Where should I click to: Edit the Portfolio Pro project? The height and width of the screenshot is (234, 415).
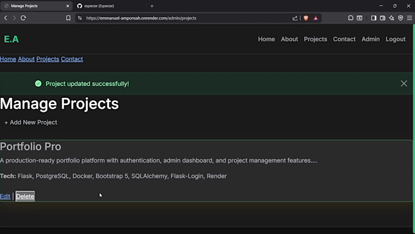coord(5,196)
